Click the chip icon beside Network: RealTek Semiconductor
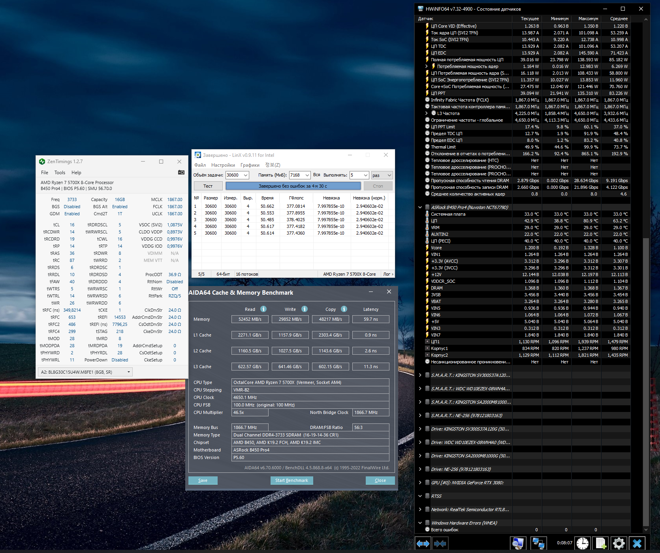The width and height of the screenshot is (660, 553). tap(427, 509)
